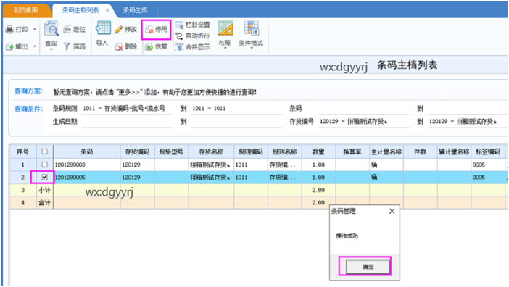Click the 删除 delete tool

[x=126, y=46]
